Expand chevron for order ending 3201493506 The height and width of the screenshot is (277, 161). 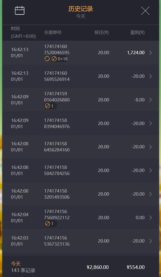150,194
